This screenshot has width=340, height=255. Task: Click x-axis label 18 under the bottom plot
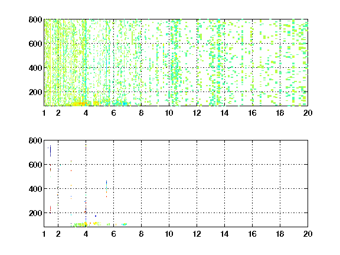[280, 234]
